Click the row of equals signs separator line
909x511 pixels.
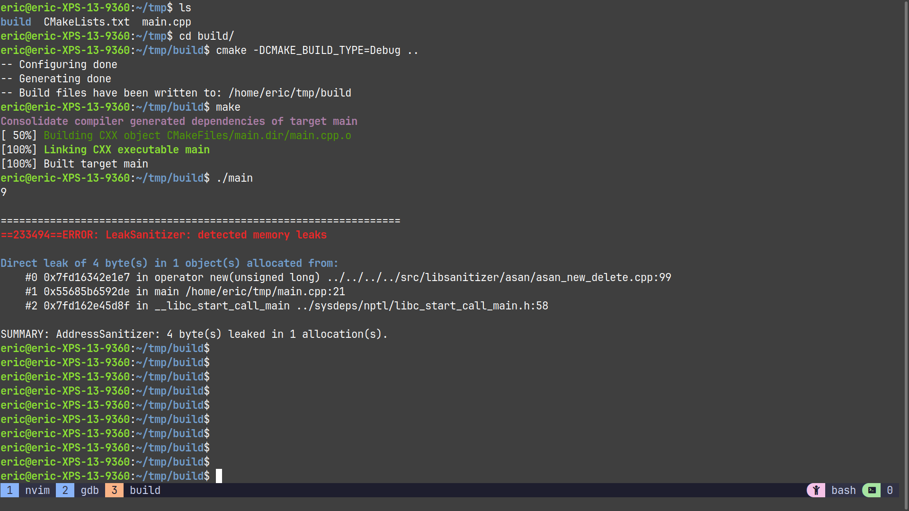pos(200,220)
